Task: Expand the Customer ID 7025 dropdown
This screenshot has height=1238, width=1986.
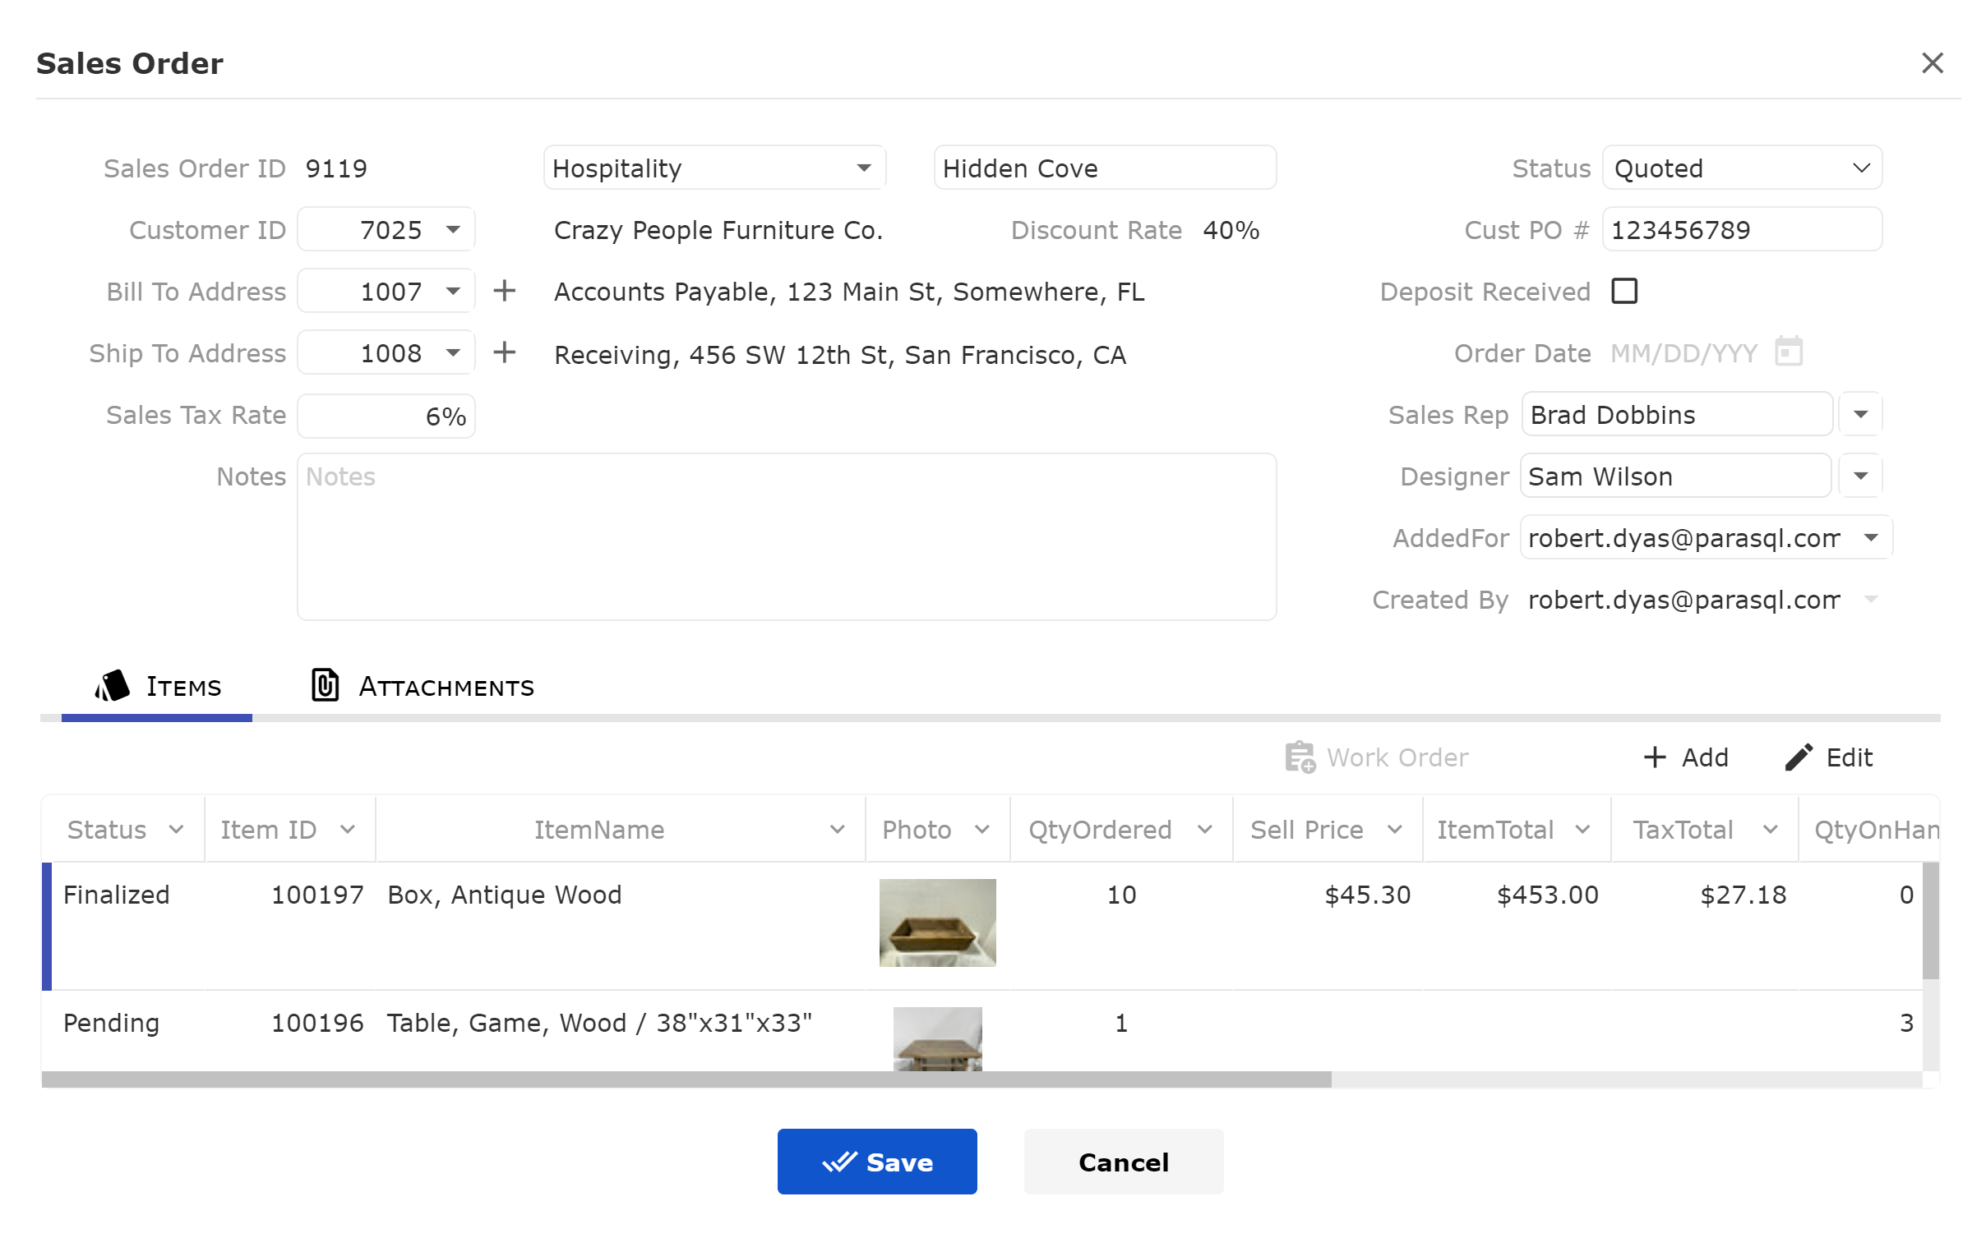Action: pos(453,229)
